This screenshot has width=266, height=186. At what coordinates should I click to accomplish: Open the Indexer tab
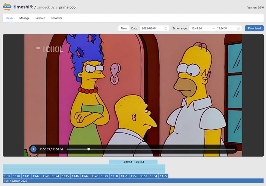tap(40, 18)
